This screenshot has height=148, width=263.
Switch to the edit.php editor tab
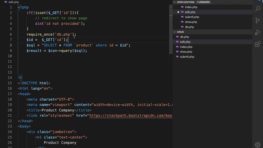[x=12, y=2]
